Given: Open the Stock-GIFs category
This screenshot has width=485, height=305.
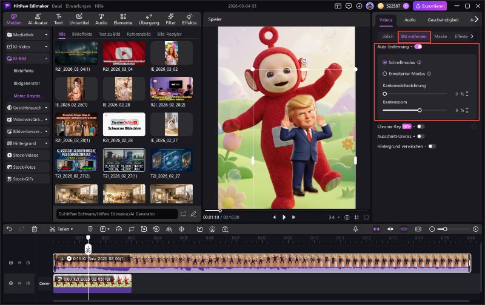Looking at the screenshot, I should click(x=27, y=179).
